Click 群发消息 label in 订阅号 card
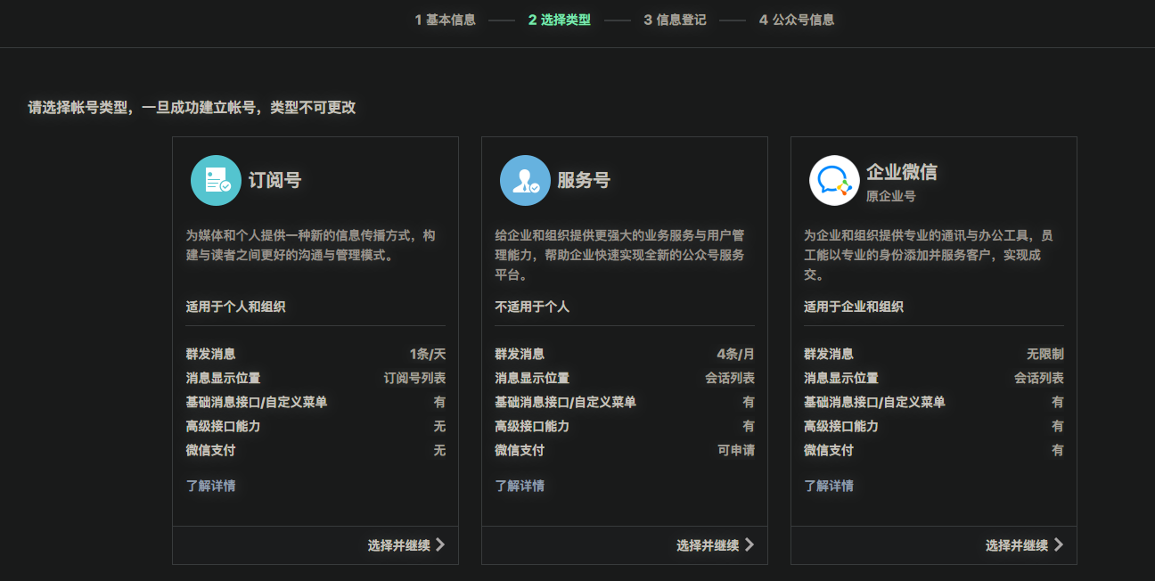 (210, 354)
